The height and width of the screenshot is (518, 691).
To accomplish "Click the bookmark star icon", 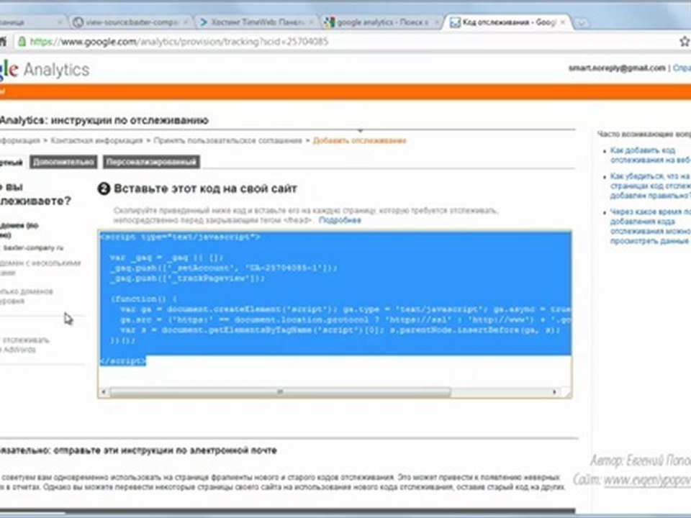I will pyautogui.click(x=685, y=42).
